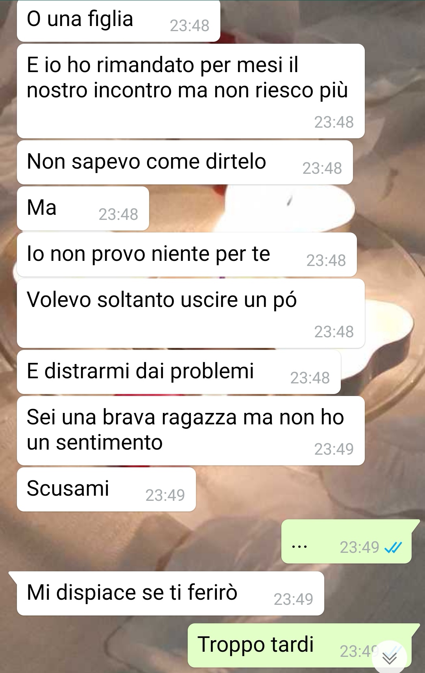The image size is (425, 673).
Task: Select the 'Non sapevo come dirtelo' message
Action: [185, 162]
